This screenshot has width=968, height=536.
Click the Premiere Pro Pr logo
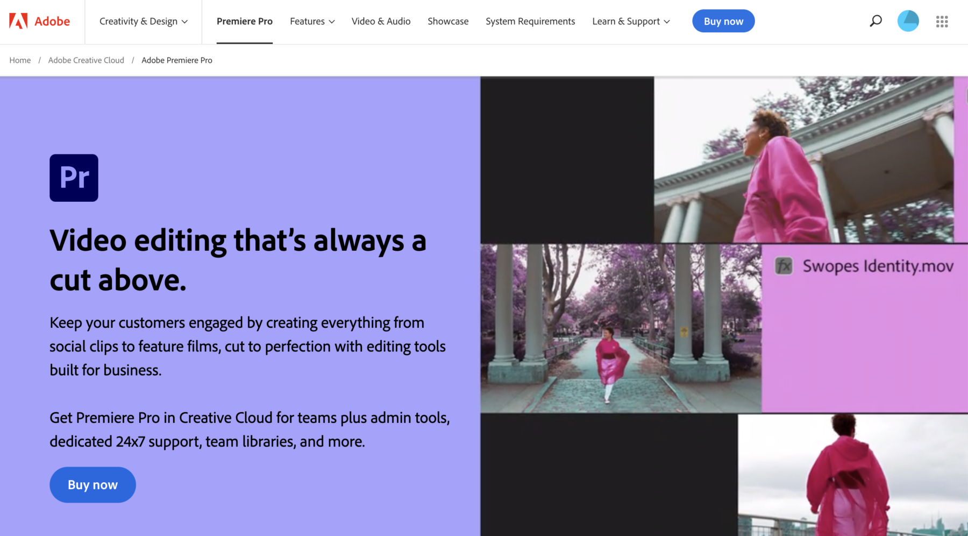tap(74, 178)
